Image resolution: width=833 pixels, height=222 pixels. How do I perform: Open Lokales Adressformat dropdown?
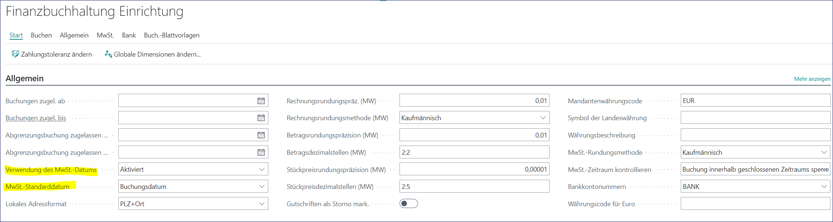click(x=262, y=204)
